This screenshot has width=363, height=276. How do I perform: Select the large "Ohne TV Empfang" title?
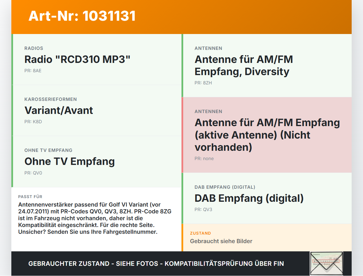(x=69, y=161)
